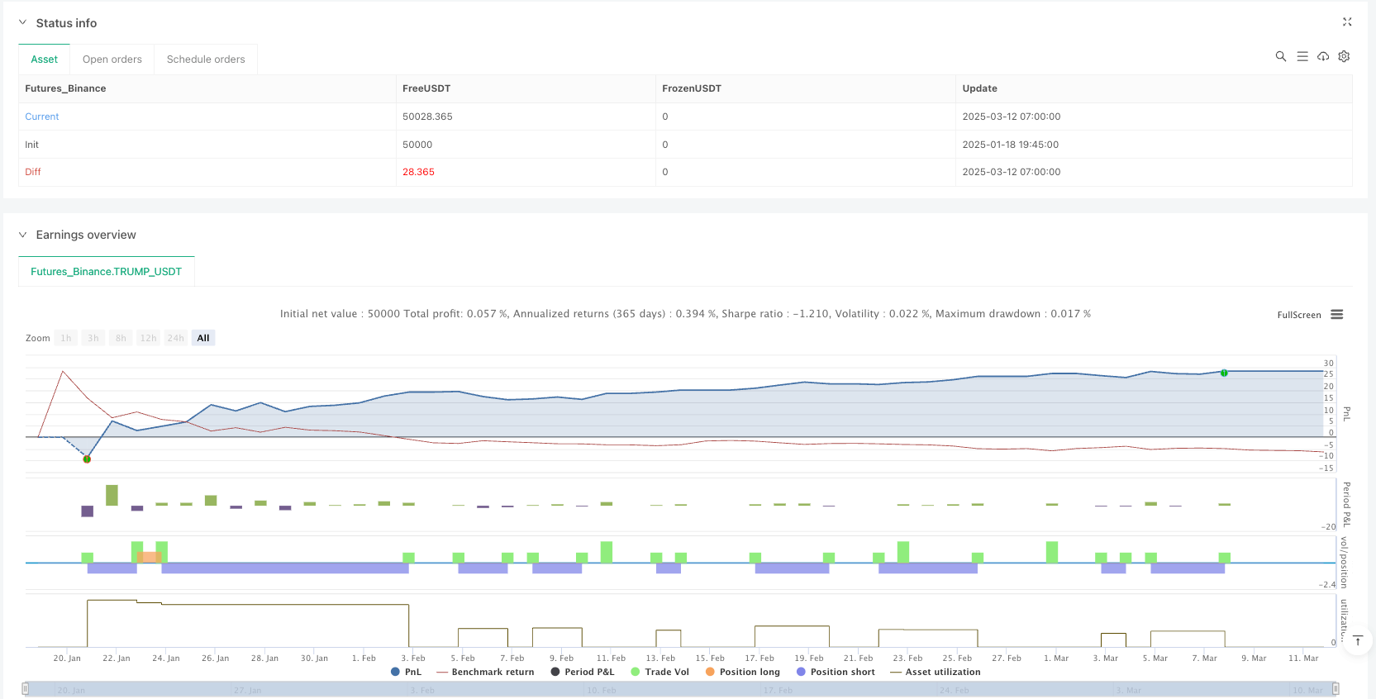Click the green marker on PnL line

tap(1224, 373)
